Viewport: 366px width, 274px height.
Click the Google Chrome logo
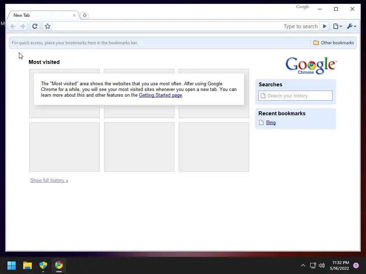point(311,66)
